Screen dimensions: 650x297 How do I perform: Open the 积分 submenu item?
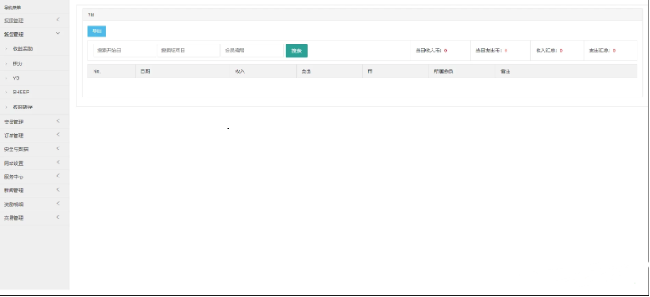click(x=17, y=63)
